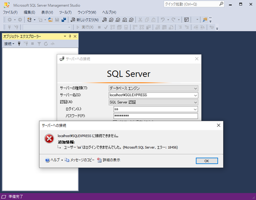
Task: Expand the server name localhost\SQLEXPRESS combo box
Action: pos(195,95)
